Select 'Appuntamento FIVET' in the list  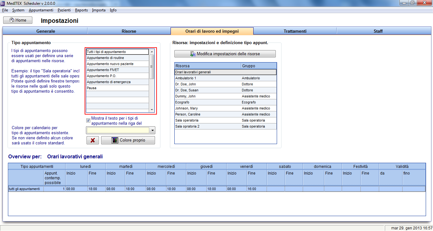pyautogui.click(x=117, y=70)
